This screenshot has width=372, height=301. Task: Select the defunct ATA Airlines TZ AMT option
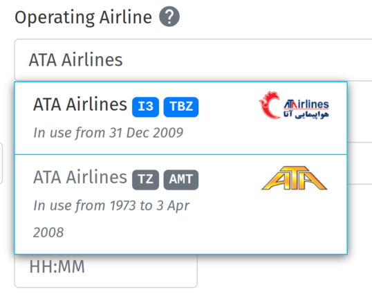pos(181,204)
